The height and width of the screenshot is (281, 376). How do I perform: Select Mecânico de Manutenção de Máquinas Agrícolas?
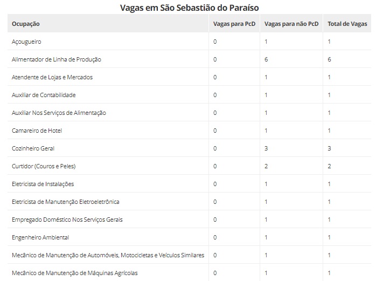point(74,273)
